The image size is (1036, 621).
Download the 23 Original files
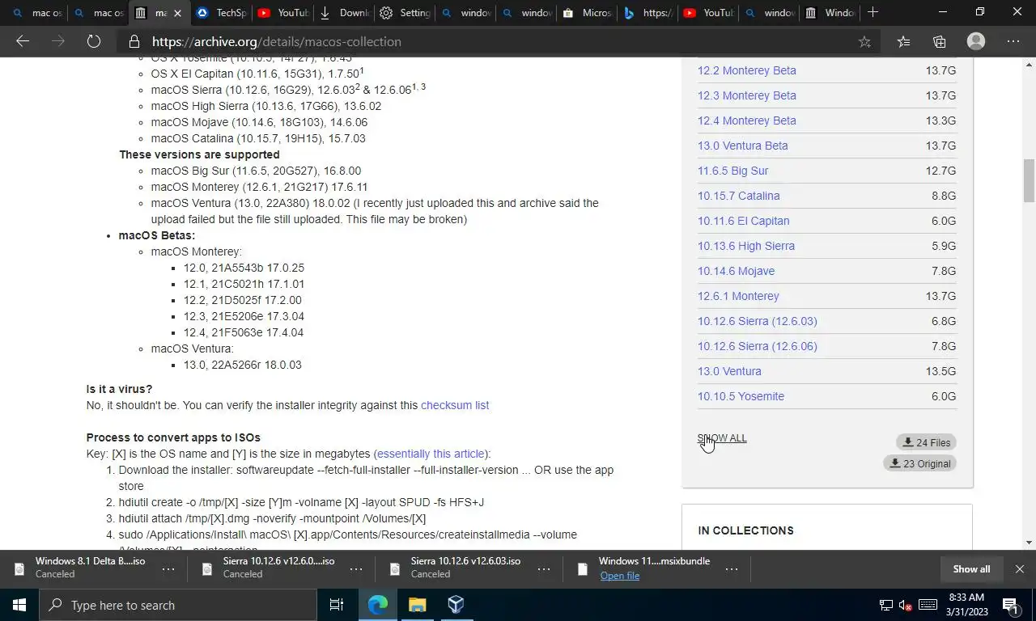pyautogui.click(x=919, y=463)
